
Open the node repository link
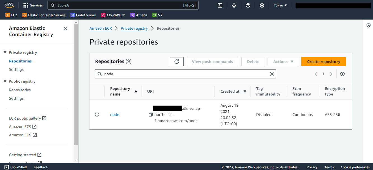(x=115, y=115)
